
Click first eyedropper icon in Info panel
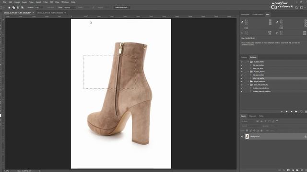[242, 22]
